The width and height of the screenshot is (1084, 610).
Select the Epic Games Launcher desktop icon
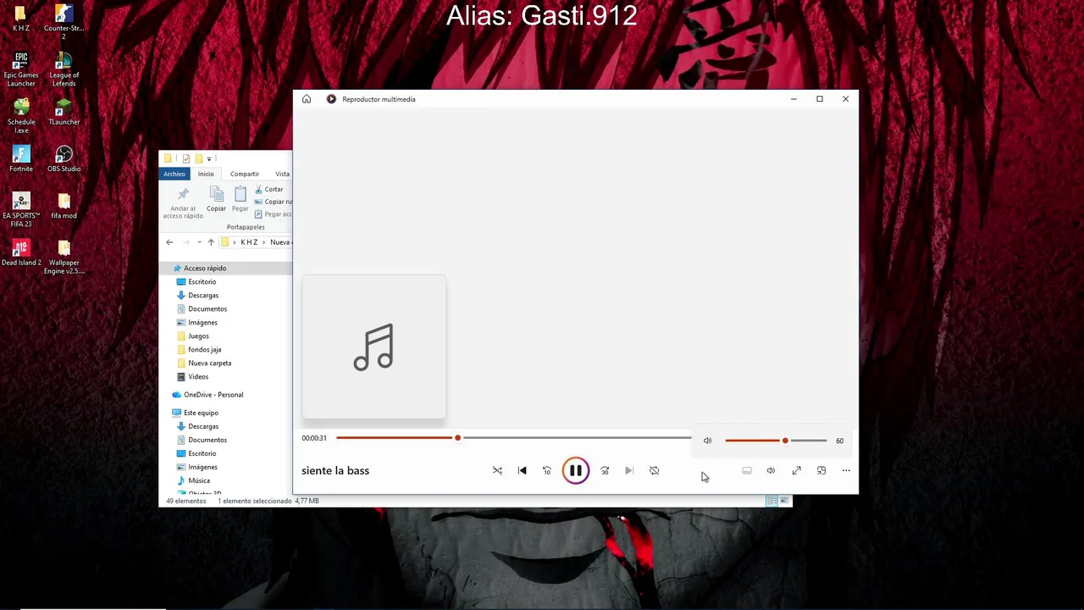click(x=21, y=69)
